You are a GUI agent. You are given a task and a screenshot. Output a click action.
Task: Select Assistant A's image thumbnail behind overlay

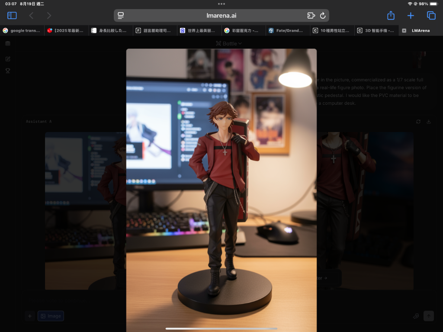click(x=86, y=211)
